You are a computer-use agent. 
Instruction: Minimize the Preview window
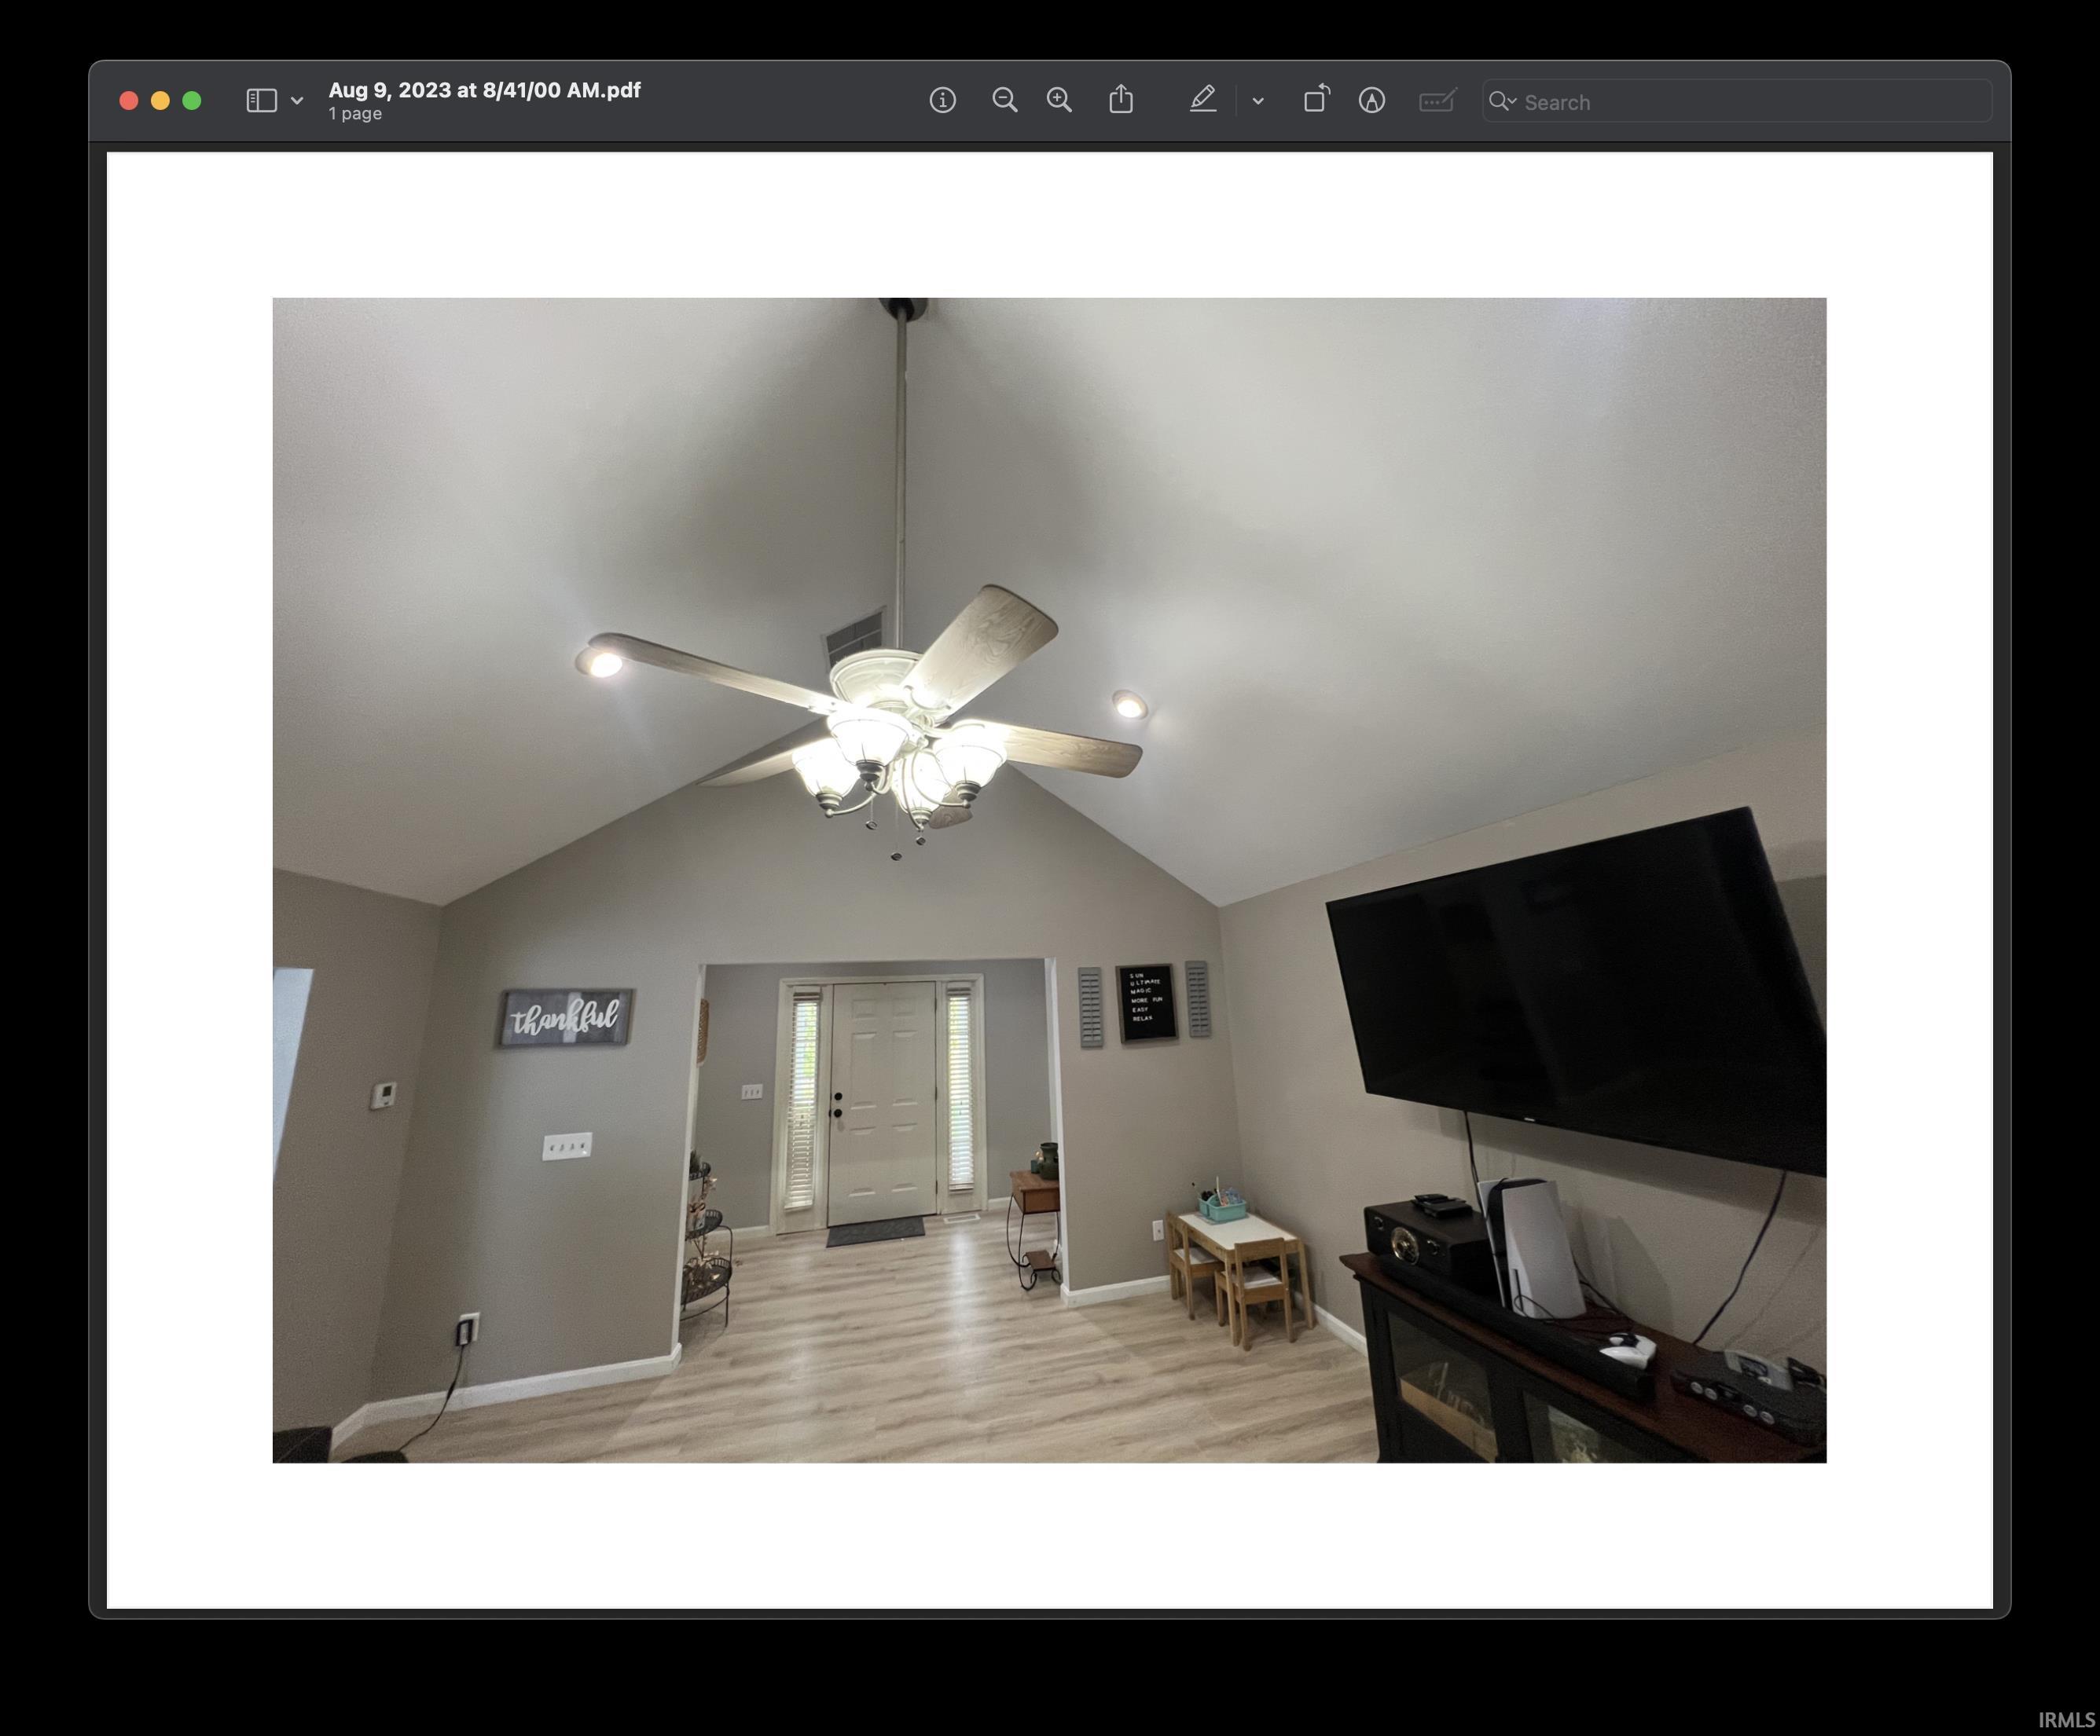(x=160, y=101)
